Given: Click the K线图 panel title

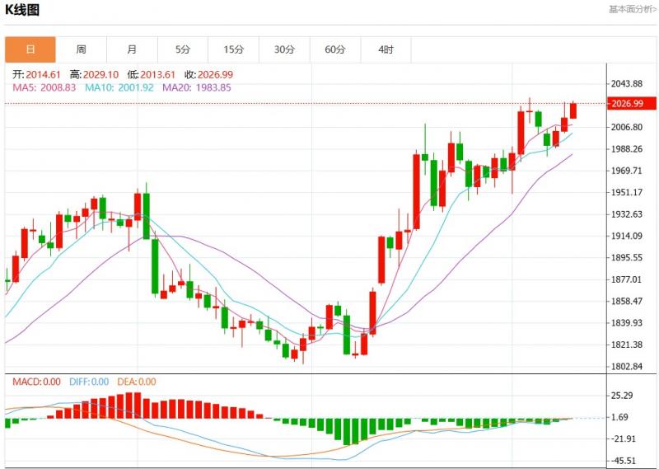Looking at the screenshot, I should 22,11.
